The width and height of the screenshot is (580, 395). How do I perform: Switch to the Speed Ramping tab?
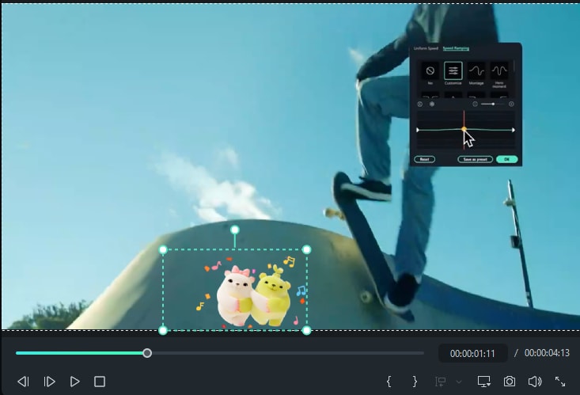456,48
